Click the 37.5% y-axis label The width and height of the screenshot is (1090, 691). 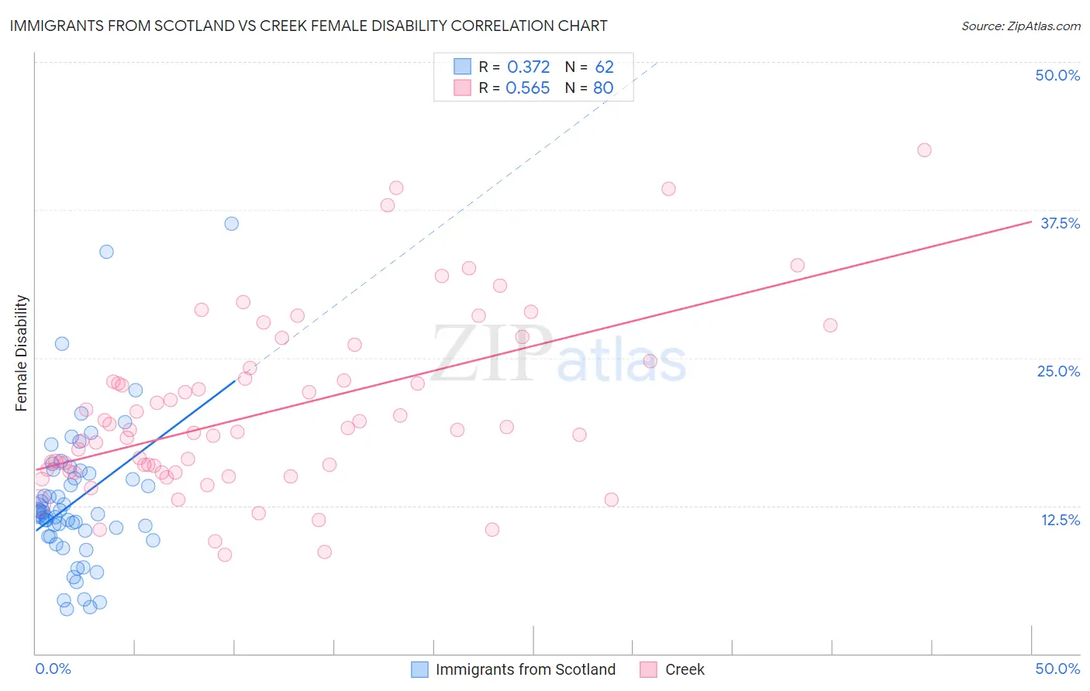click(1060, 223)
